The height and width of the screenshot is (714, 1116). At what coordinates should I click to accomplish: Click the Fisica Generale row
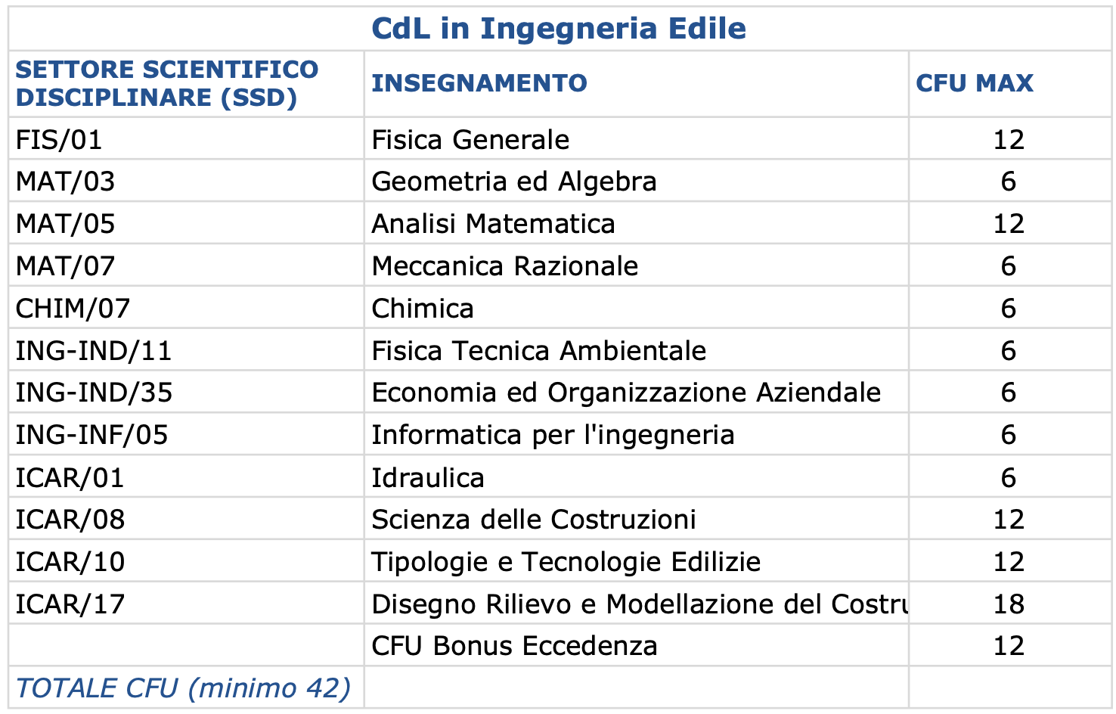click(x=560, y=139)
